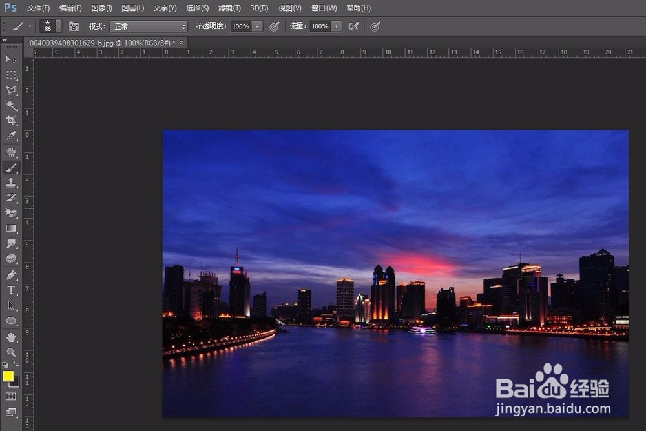646x431 pixels.
Task: Enable airbrush-style build-up
Action: [x=353, y=26]
